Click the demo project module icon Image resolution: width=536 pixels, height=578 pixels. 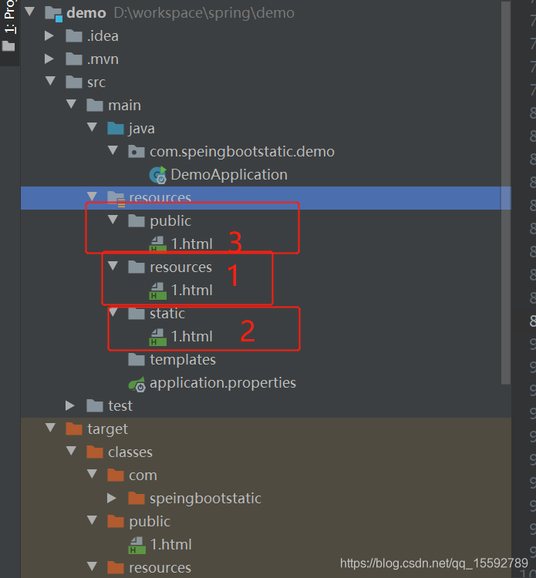[x=53, y=14]
